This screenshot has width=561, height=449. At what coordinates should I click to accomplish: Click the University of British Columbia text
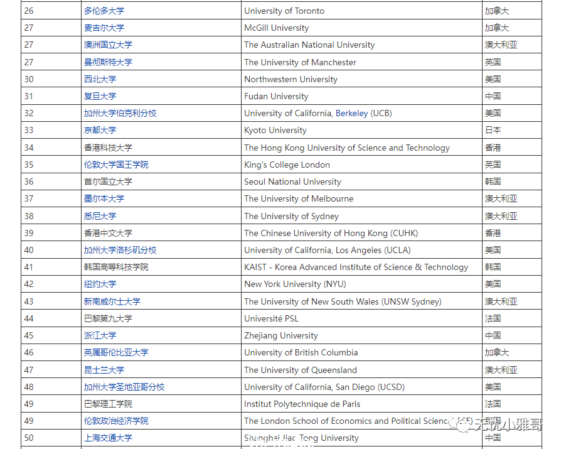[x=301, y=352]
